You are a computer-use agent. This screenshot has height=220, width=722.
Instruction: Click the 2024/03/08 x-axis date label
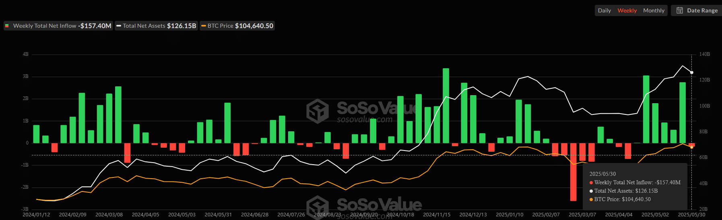pyautogui.click(x=109, y=215)
